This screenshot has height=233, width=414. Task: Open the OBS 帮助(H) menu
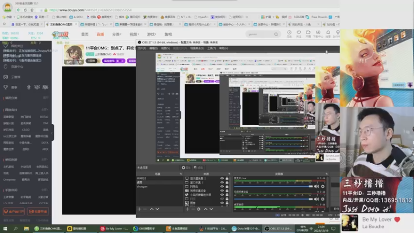[x=224, y=48]
